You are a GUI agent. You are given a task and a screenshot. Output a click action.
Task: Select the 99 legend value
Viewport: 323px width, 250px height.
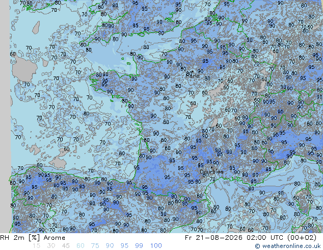point(139,246)
